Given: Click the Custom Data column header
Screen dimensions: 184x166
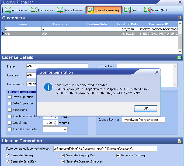Looking at the screenshot, I should pos(97,24).
